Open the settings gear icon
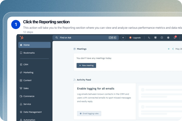The image size is (182, 121). (x=168, y=38)
